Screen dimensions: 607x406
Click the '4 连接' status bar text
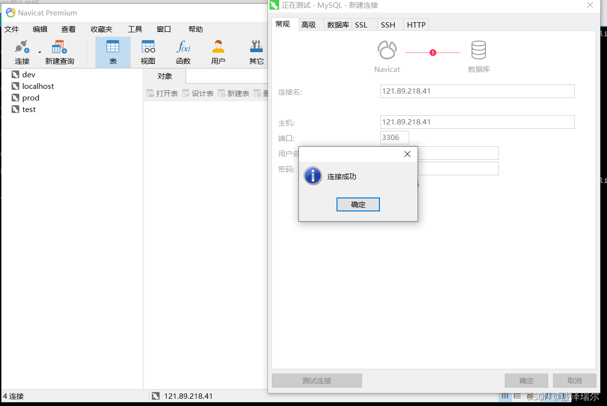coord(13,396)
